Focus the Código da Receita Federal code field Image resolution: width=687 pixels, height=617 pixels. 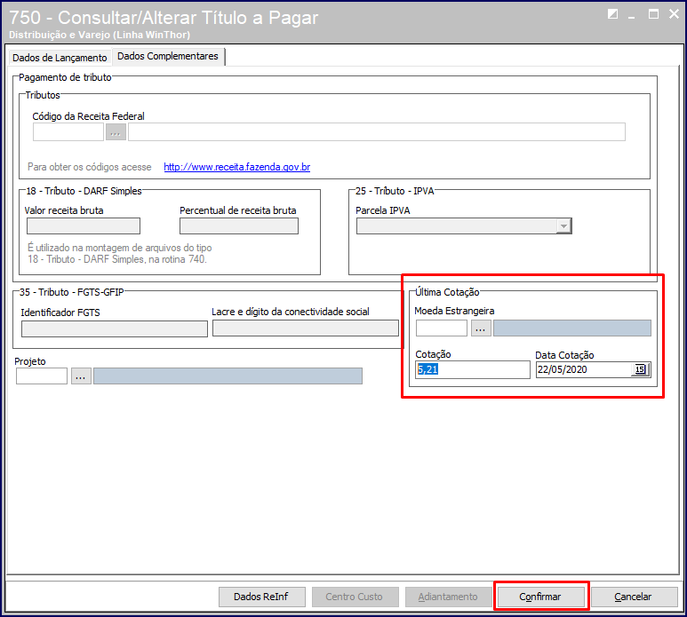pyautogui.click(x=68, y=131)
